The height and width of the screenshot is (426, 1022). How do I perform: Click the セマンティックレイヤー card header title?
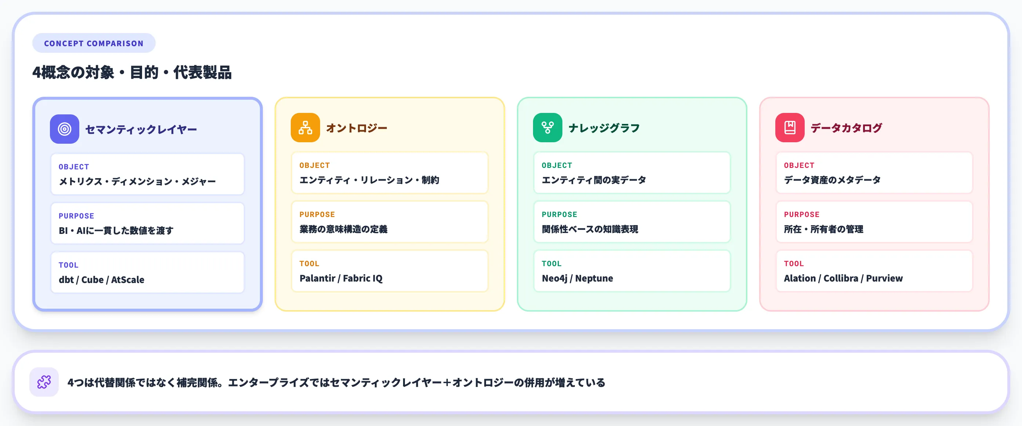(x=141, y=129)
